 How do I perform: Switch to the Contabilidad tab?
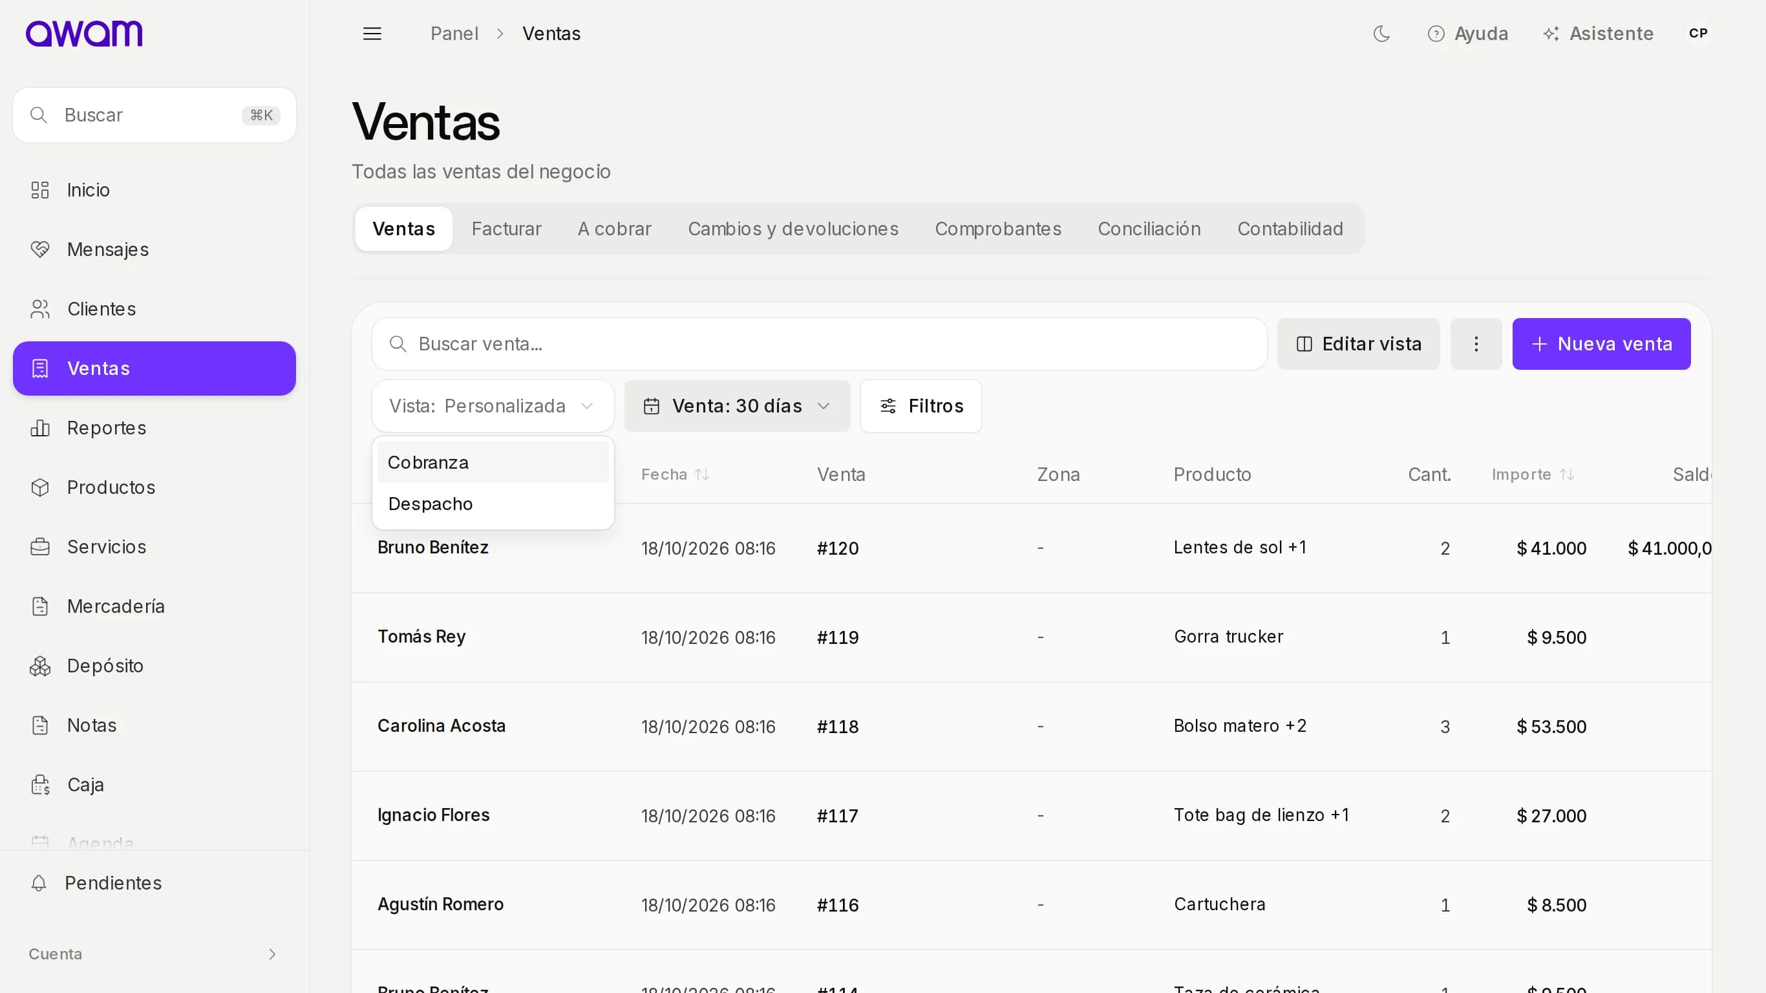click(1290, 229)
